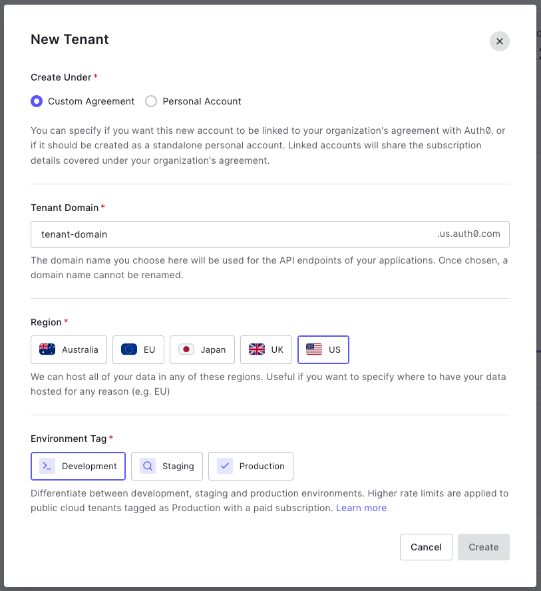Image resolution: width=541 pixels, height=591 pixels.
Task: Click the Create button
Action: coord(483,547)
